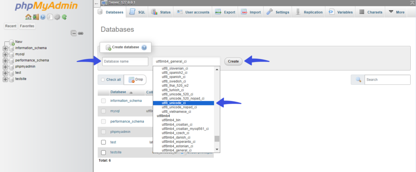Choose utf8_unicode_ci from the collation list

click(x=184, y=103)
